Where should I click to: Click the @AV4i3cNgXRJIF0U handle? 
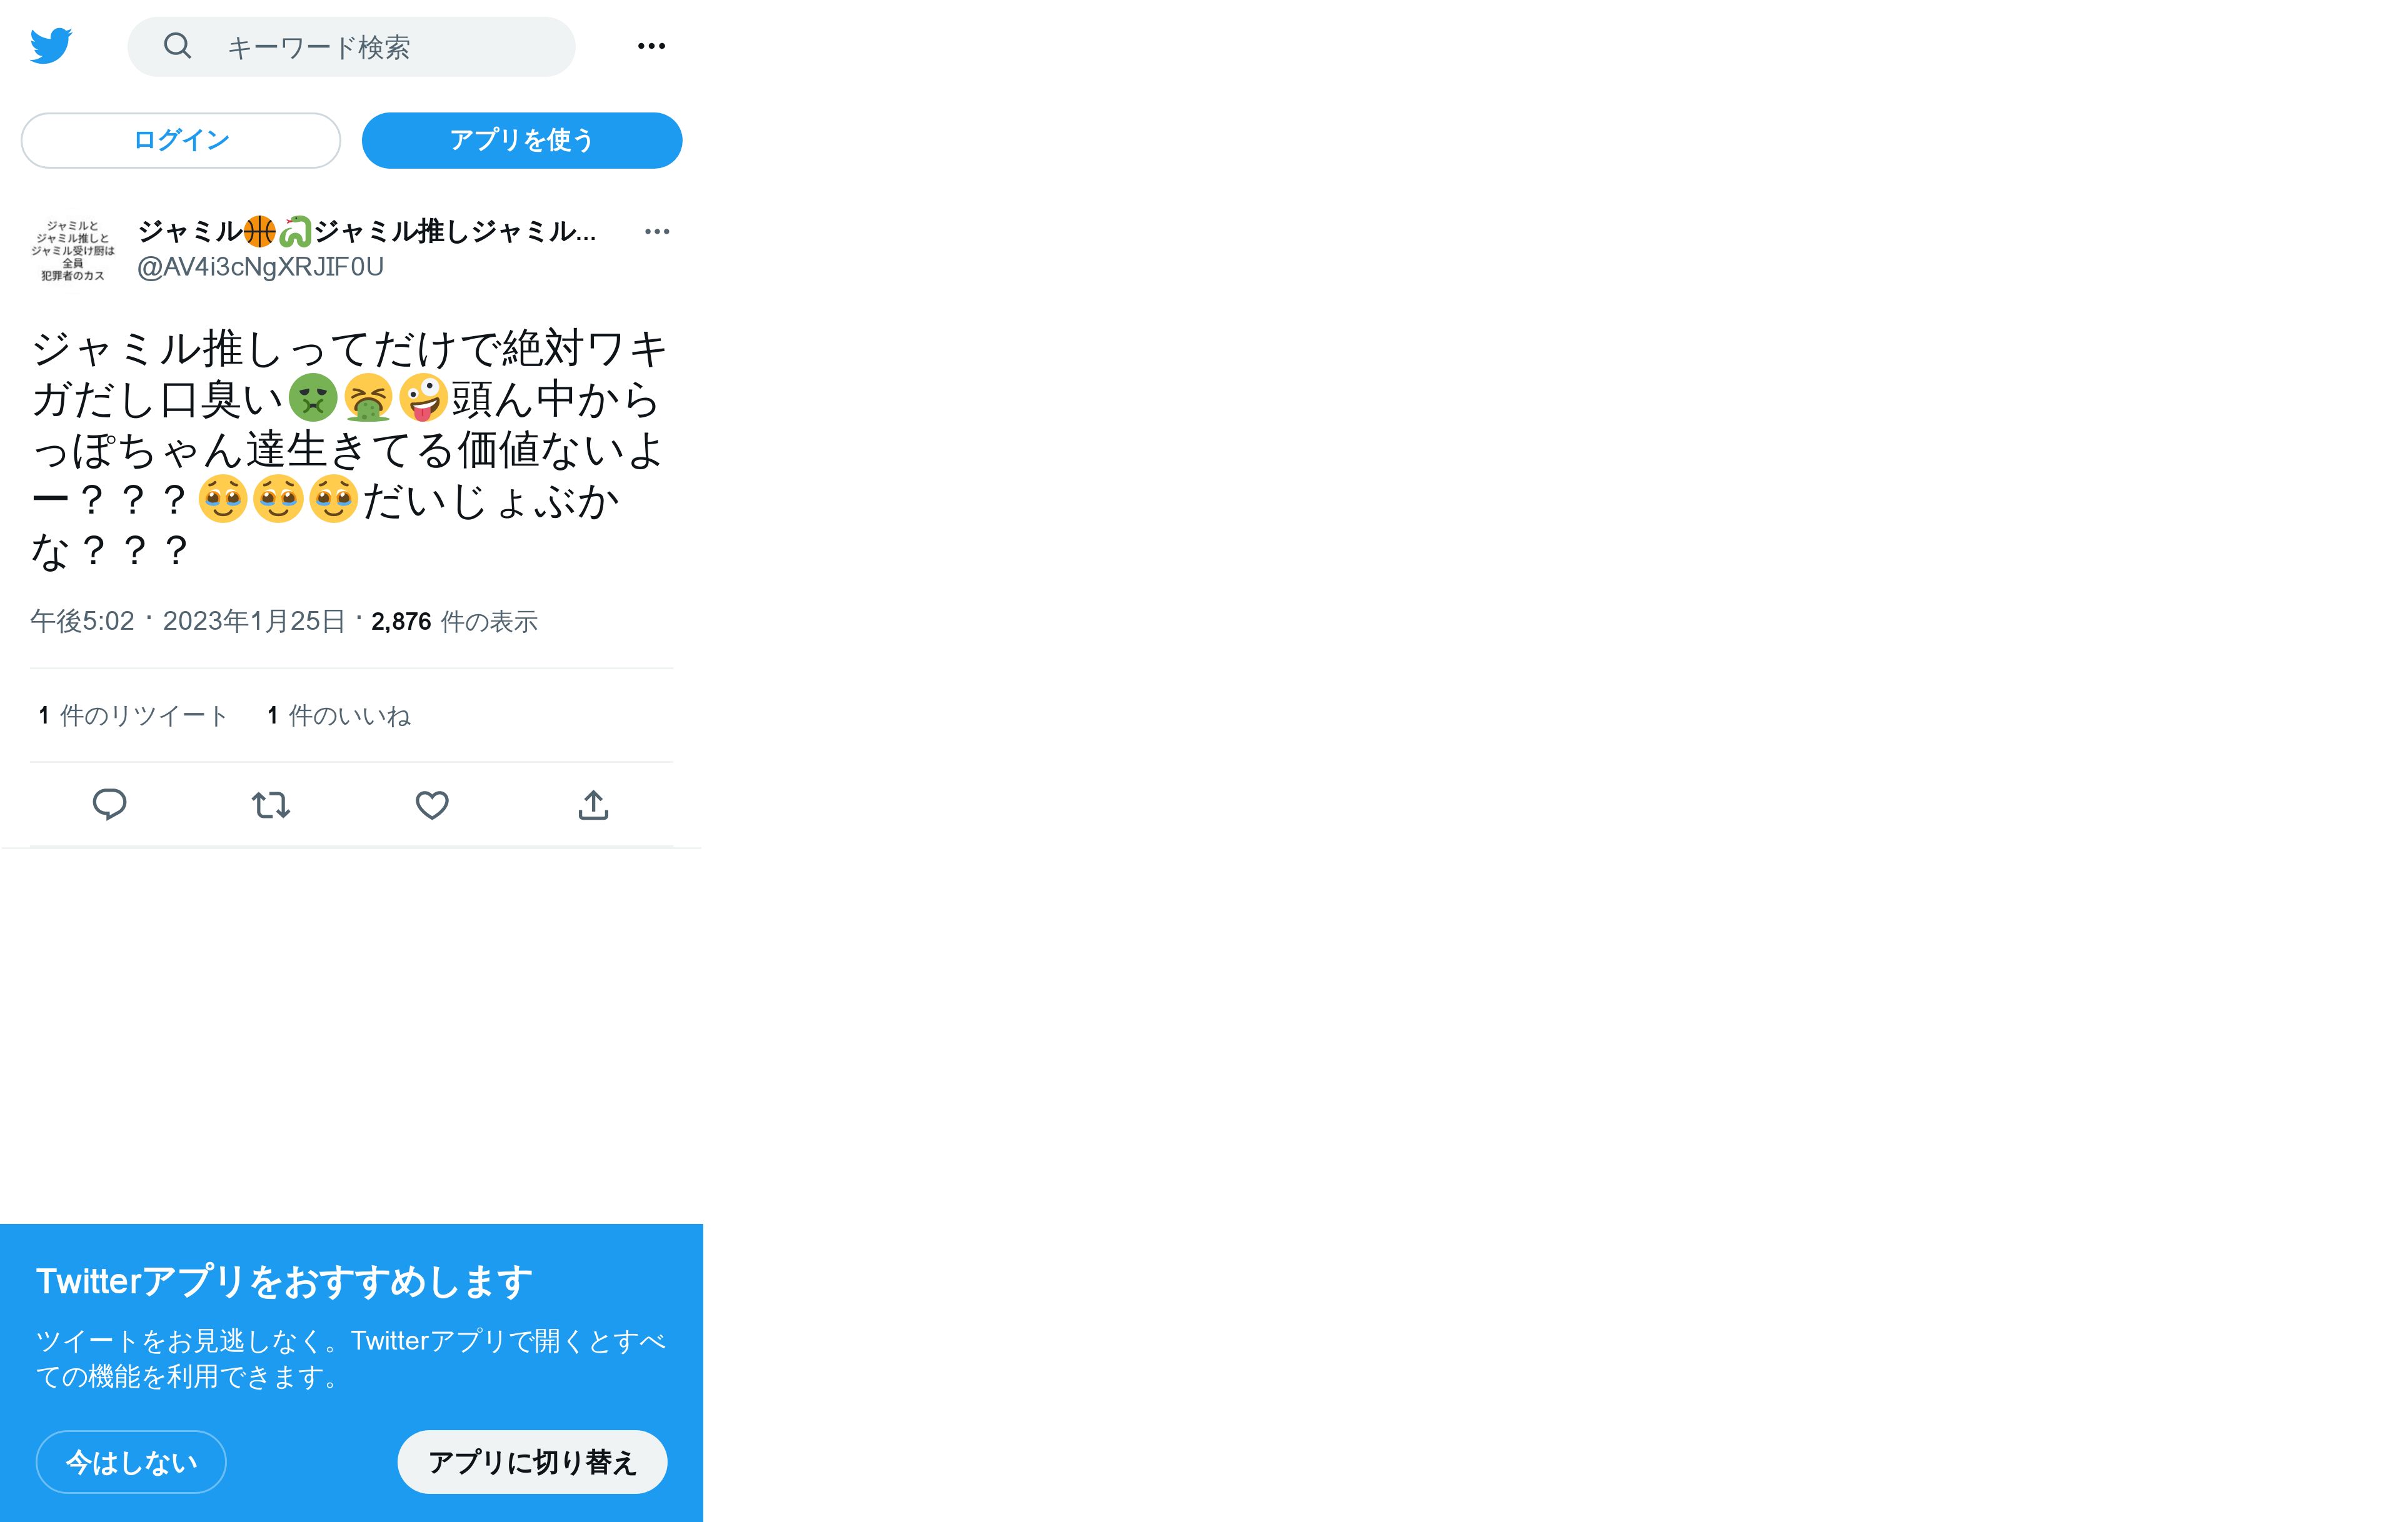click(x=260, y=267)
